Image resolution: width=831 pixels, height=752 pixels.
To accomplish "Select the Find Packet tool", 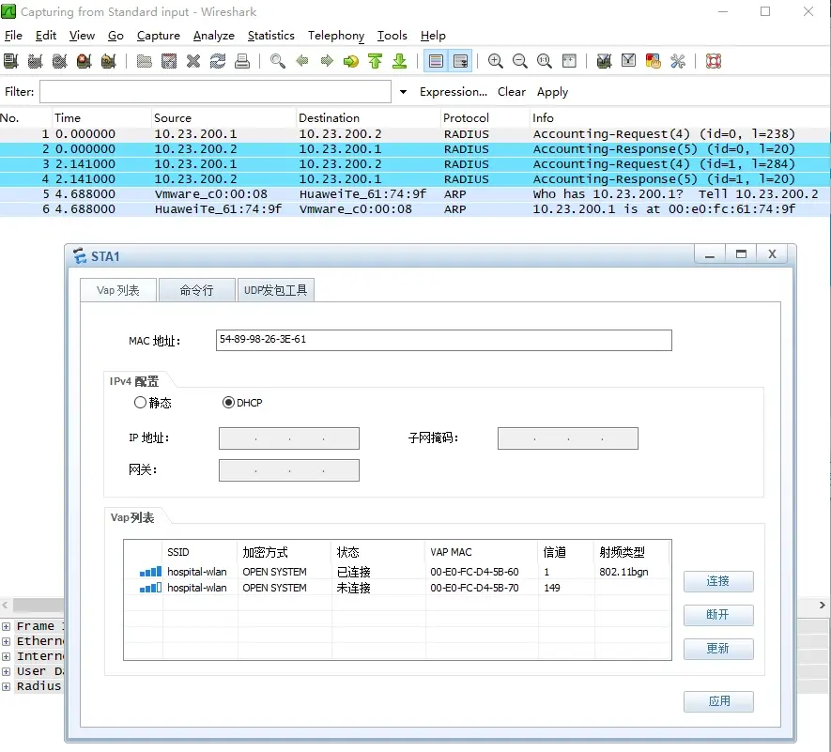I will 276,60.
